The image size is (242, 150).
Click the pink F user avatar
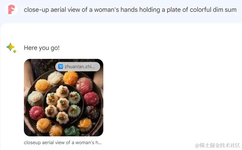click(12, 10)
